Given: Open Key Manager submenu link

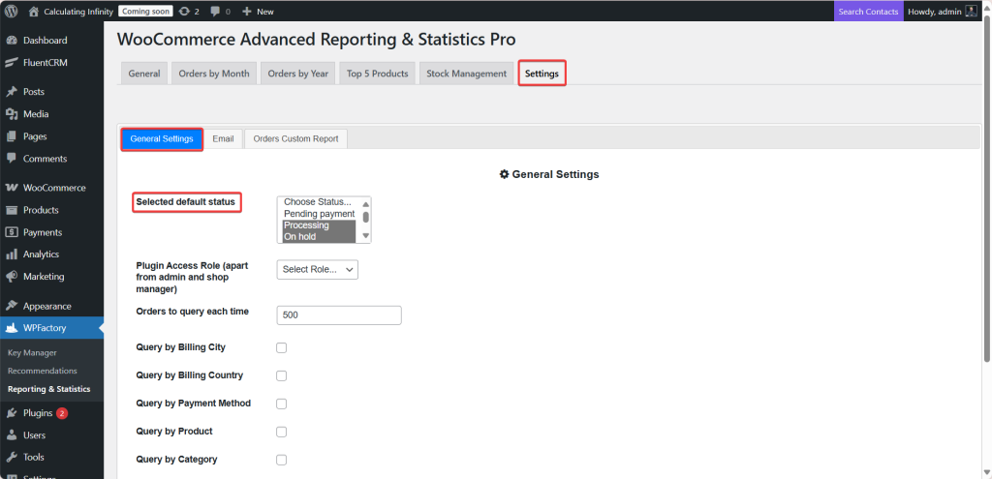Looking at the screenshot, I should coord(32,352).
